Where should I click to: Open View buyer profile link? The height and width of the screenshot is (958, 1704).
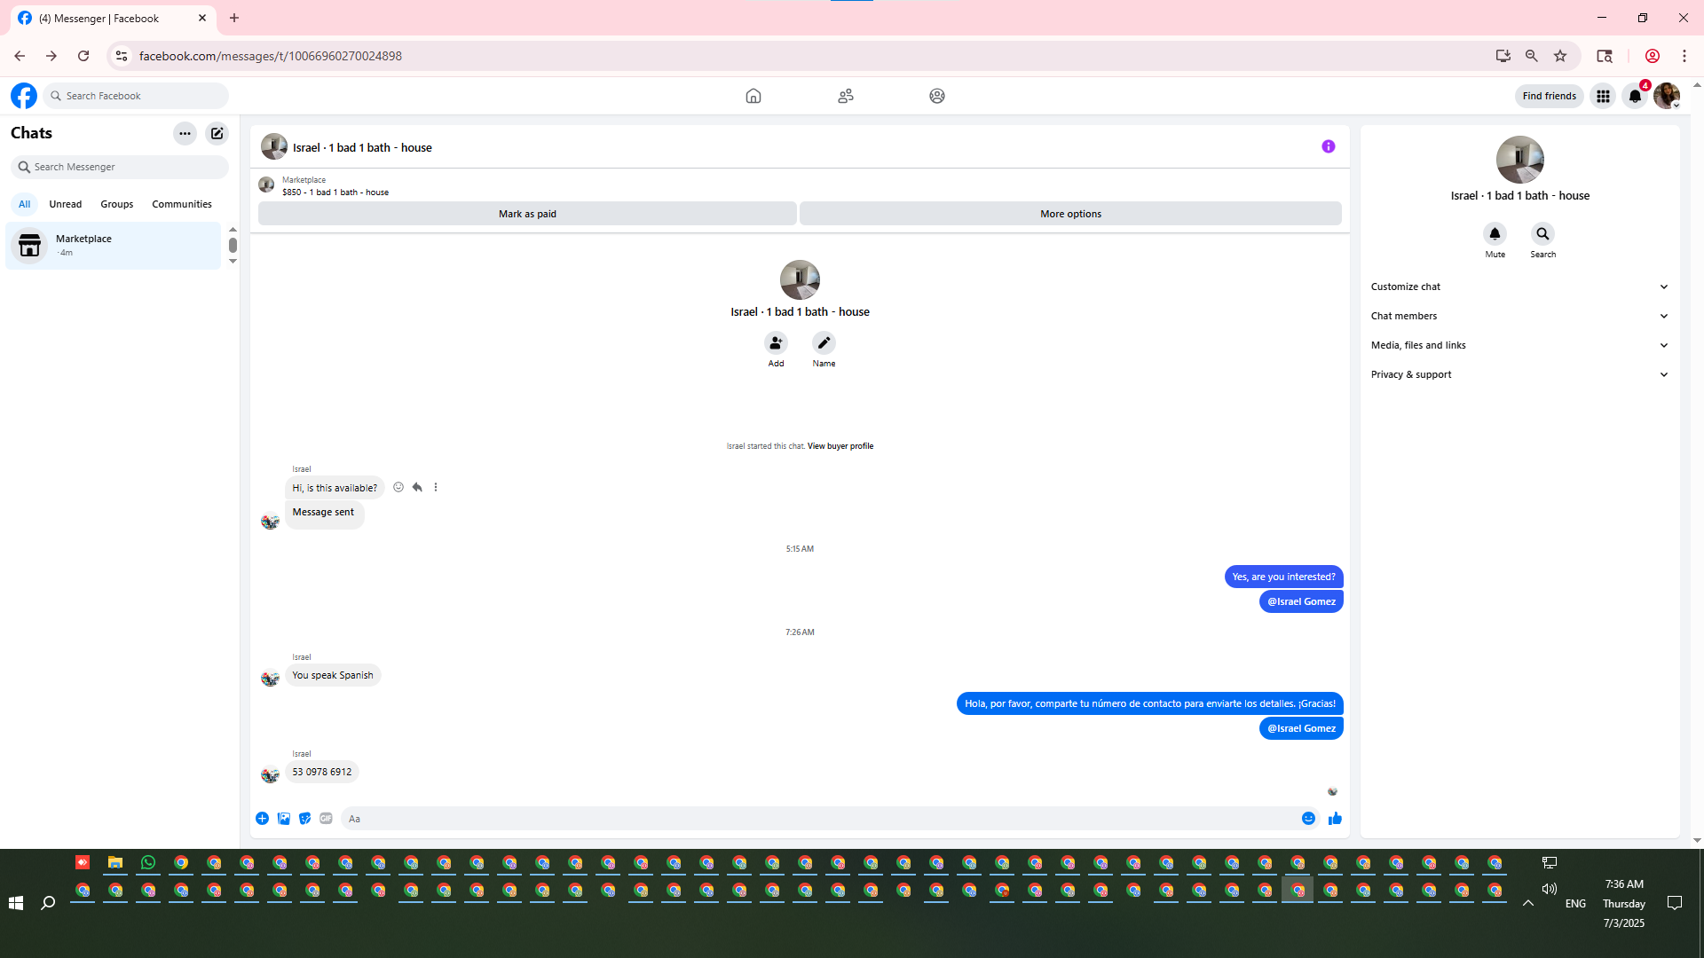click(840, 446)
